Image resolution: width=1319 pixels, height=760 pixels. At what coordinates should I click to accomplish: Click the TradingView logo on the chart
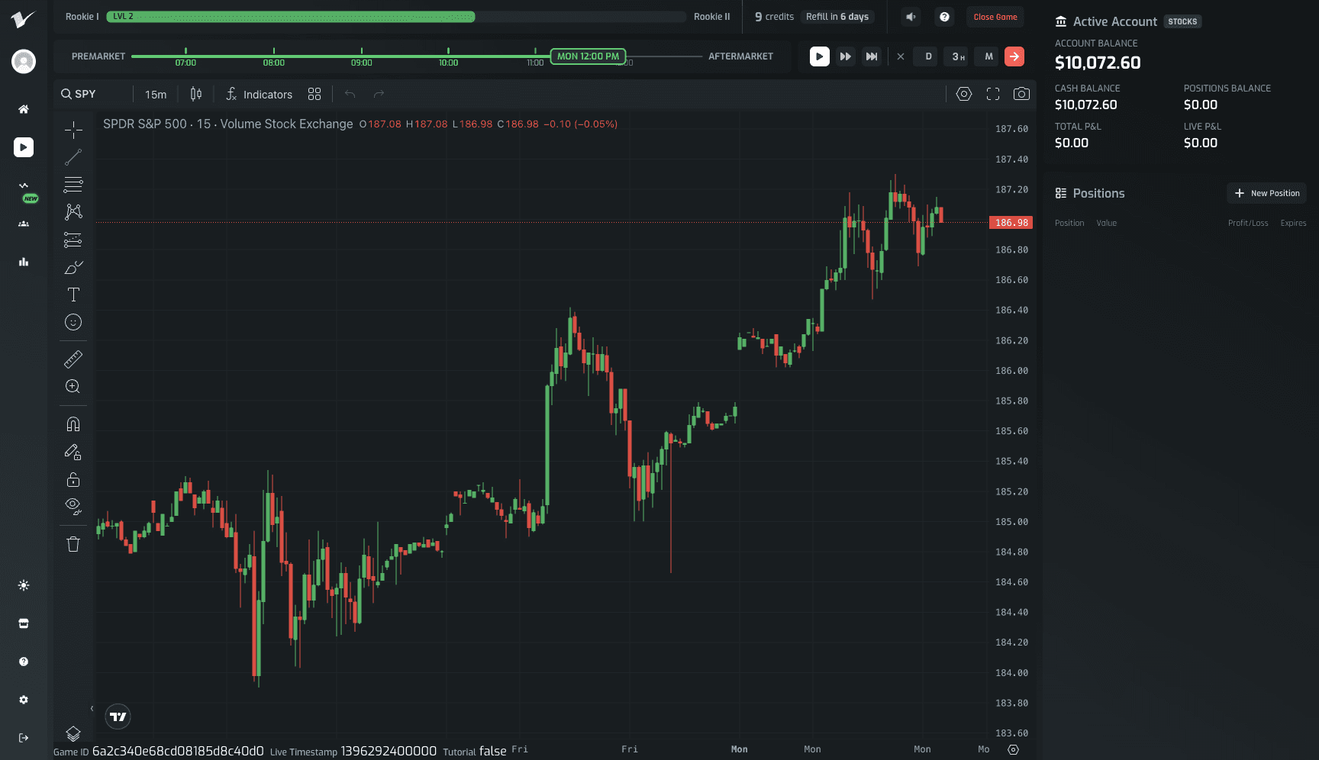coord(118,717)
